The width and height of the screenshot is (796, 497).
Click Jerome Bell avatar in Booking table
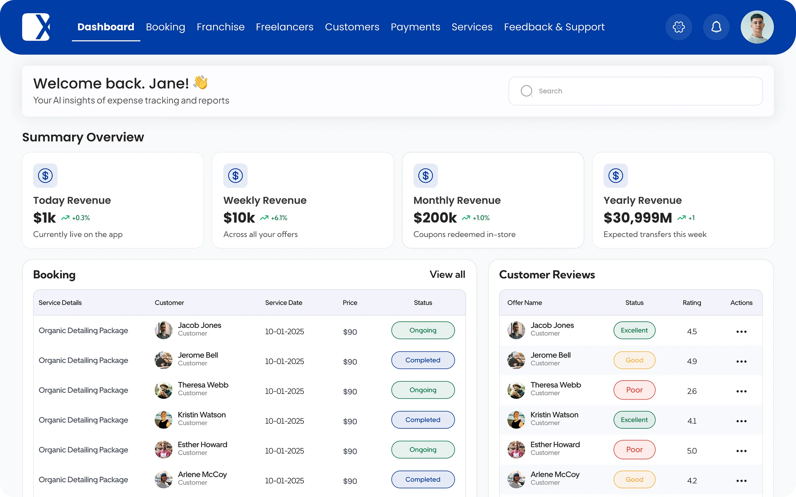164,360
